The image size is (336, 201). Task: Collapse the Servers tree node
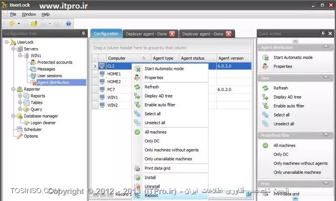pos(13,49)
